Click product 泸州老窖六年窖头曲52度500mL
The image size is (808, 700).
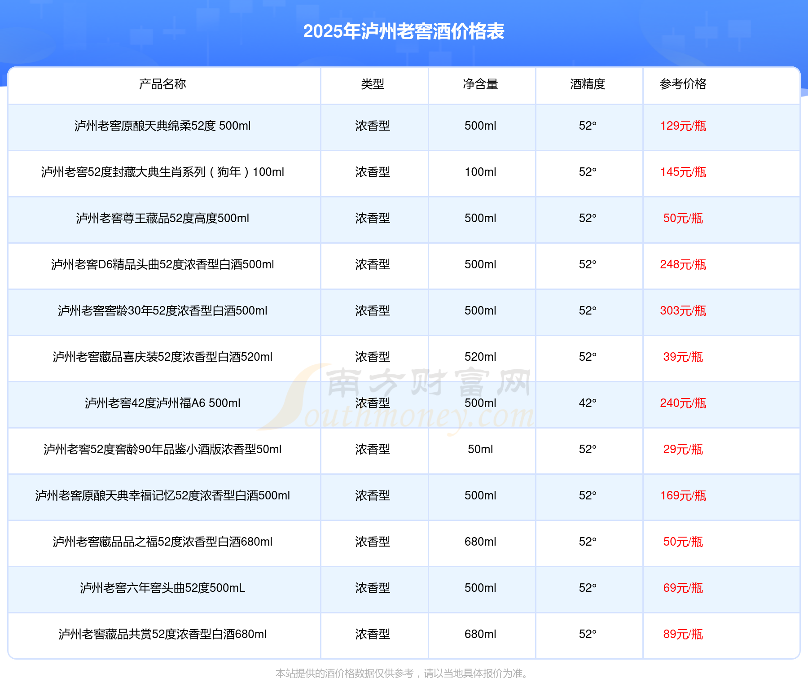pos(162,588)
